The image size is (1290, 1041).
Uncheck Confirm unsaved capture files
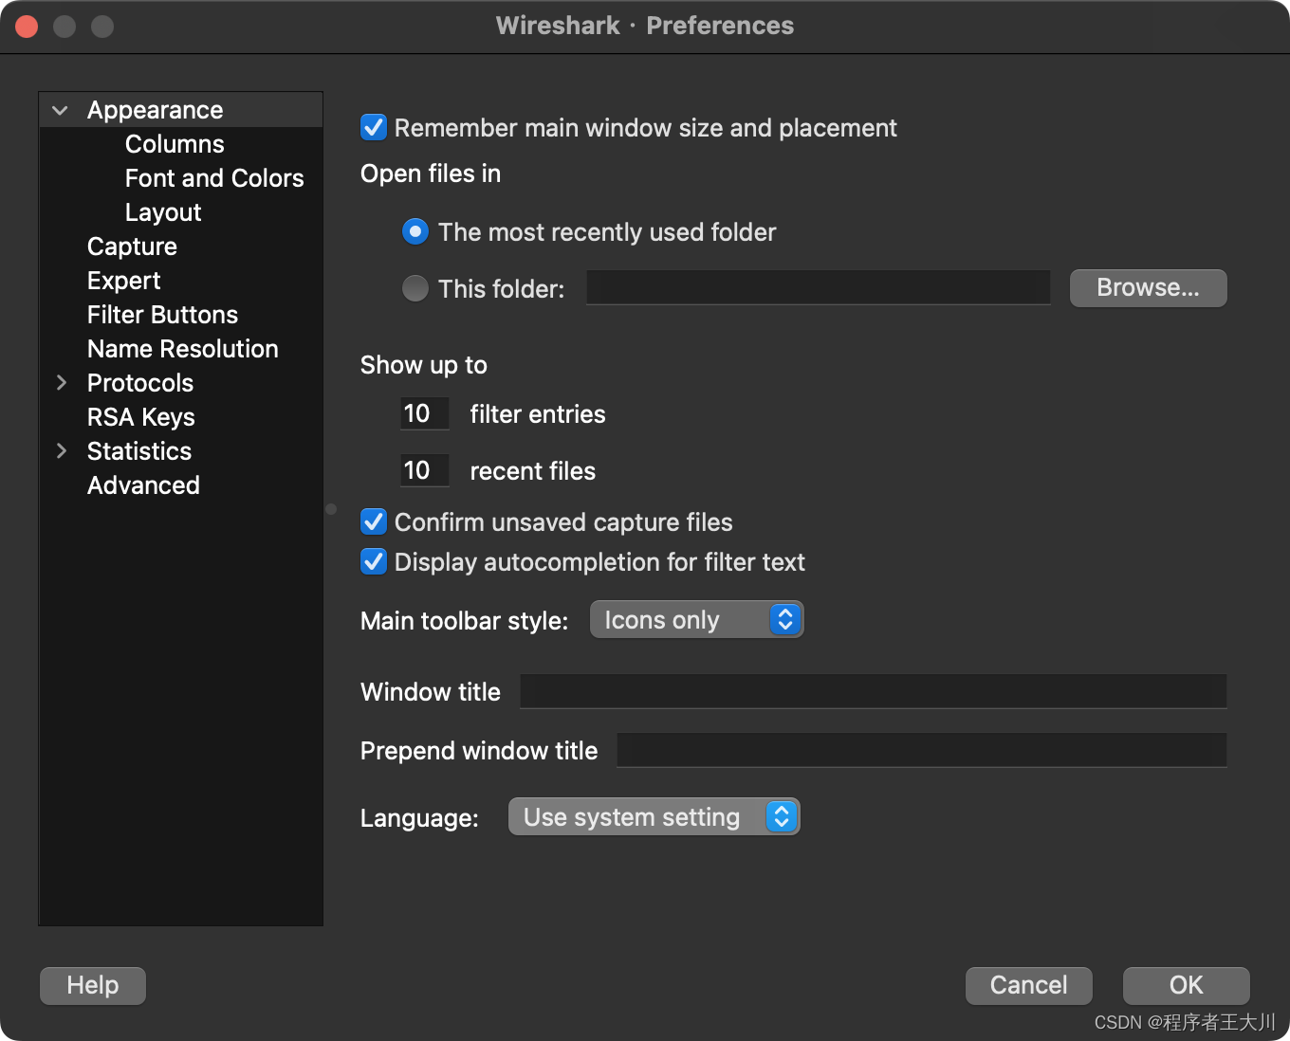coord(374,522)
